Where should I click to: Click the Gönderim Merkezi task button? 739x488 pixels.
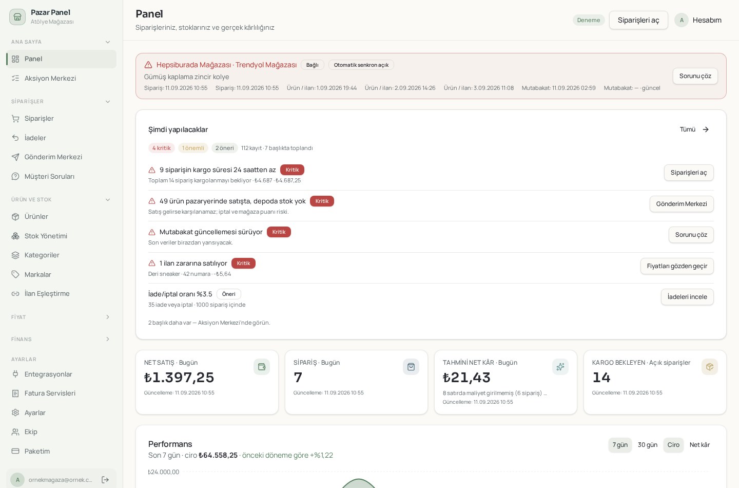(682, 204)
